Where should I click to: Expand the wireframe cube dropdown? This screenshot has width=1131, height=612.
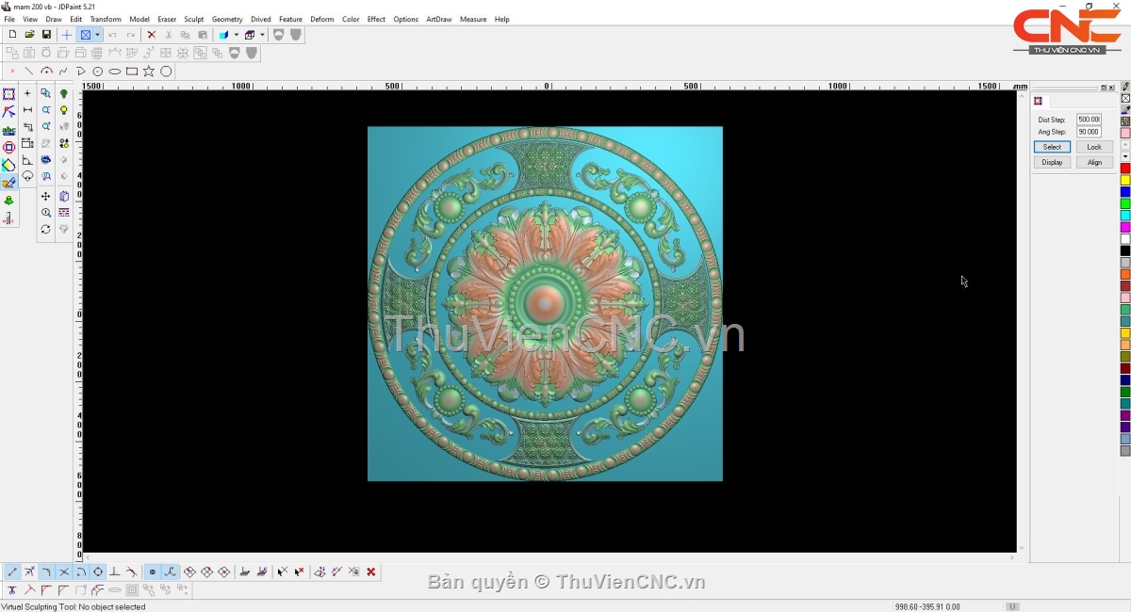pyautogui.click(x=263, y=35)
